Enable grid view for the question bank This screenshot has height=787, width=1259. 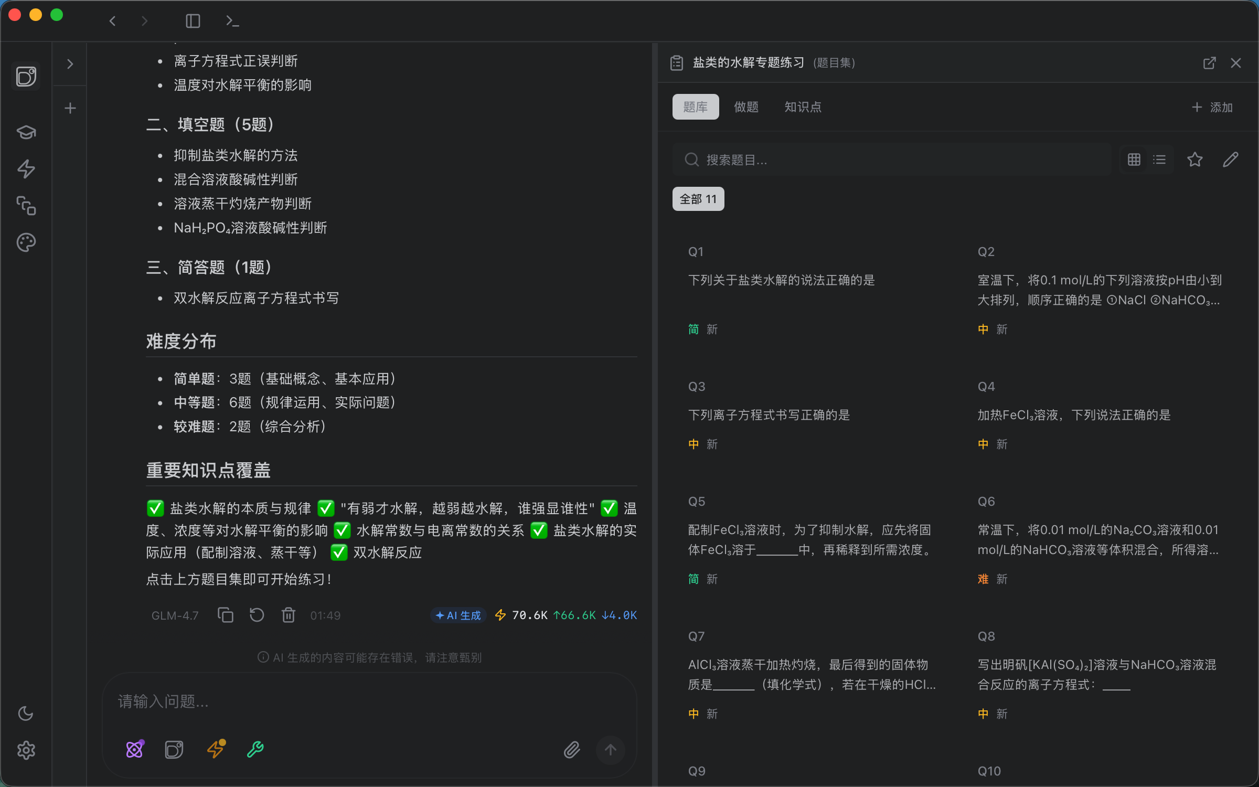(1134, 159)
